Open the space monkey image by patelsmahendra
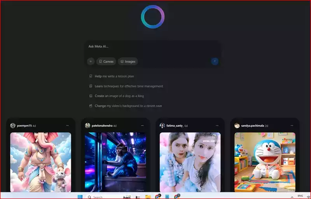The width and height of the screenshot is (311, 199). tap(115, 162)
